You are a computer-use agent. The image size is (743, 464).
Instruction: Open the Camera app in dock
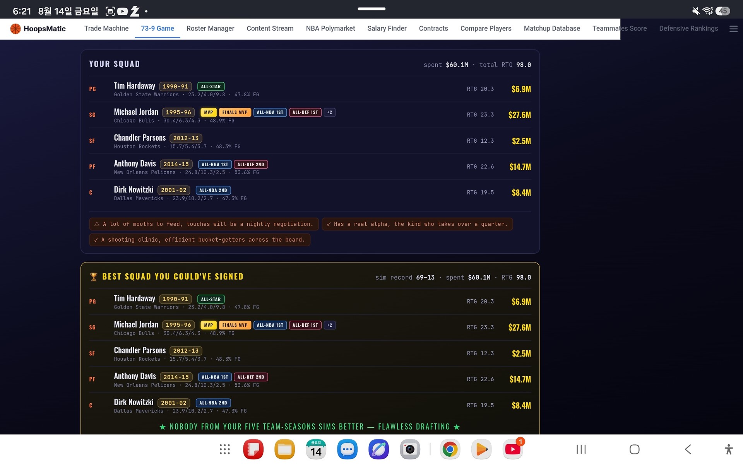coord(410,449)
